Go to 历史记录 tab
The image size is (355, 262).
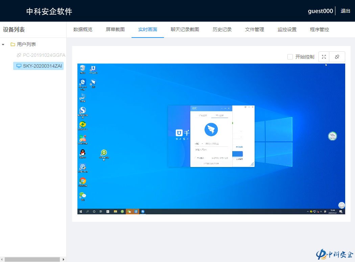222,29
